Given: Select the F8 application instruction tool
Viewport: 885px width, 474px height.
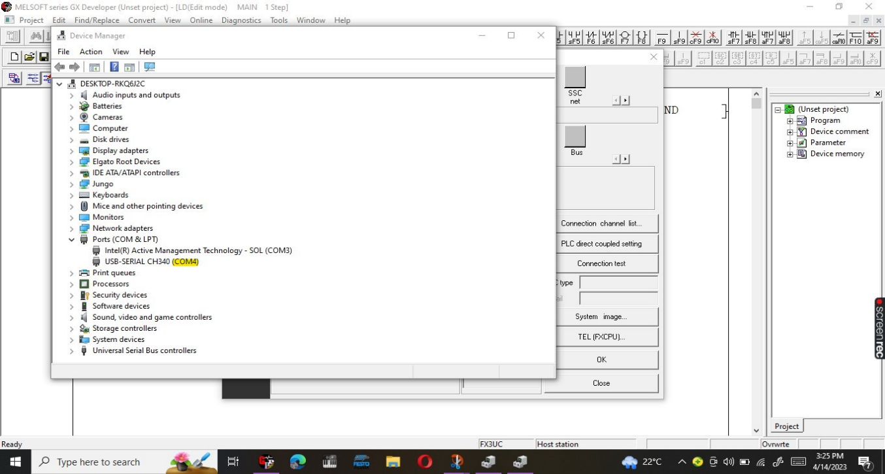Looking at the screenshot, I should tap(642, 37).
